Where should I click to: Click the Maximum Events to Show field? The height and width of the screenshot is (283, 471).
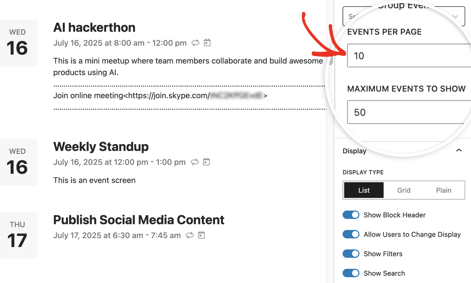409,112
